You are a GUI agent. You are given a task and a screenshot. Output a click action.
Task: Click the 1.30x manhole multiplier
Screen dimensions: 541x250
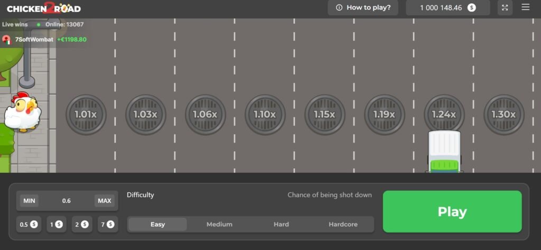point(503,114)
